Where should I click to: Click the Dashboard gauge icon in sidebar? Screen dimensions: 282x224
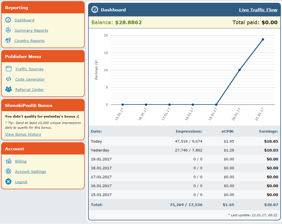coord(8,20)
